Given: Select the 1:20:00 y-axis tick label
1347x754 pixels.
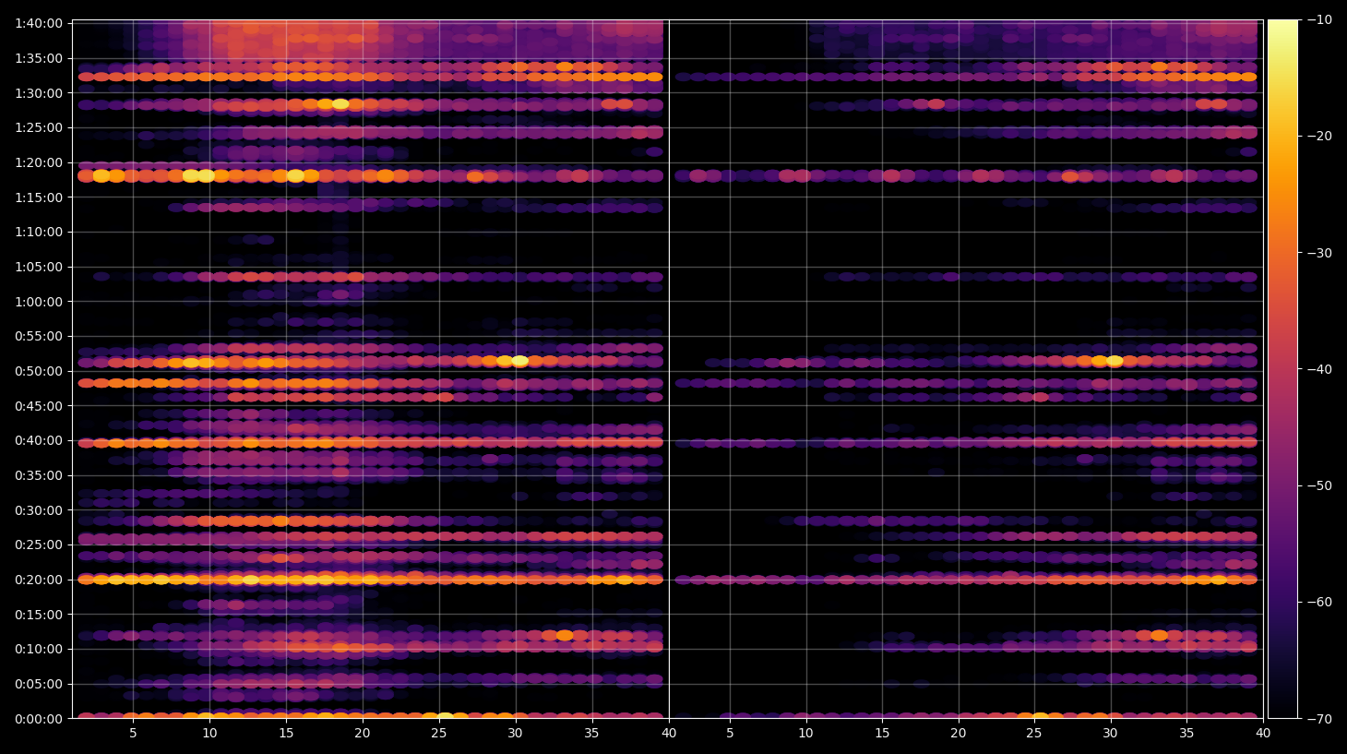Looking at the screenshot, I should (x=39, y=162).
